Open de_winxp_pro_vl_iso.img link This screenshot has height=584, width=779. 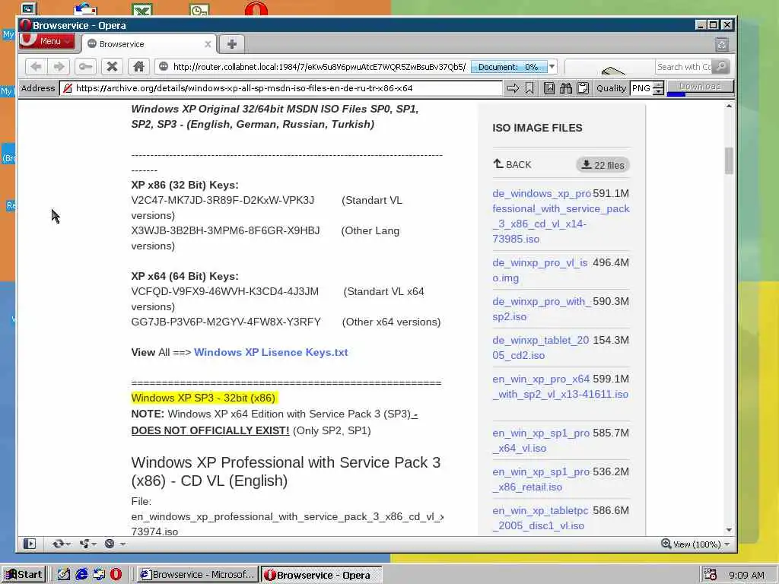[x=540, y=270]
